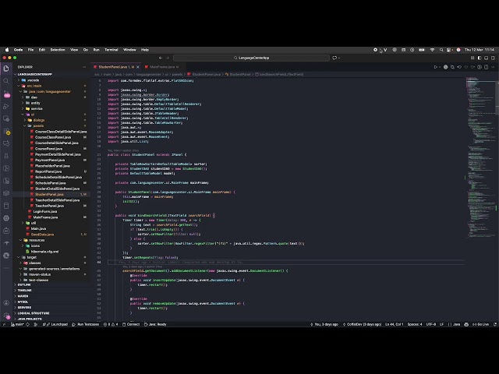499x374 pixels.
Task: Open Source Control view with pink badge
Action: pyautogui.click(x=6, y=93)
